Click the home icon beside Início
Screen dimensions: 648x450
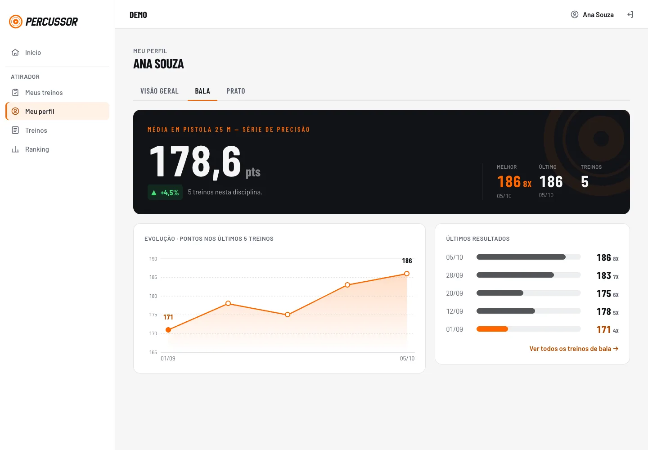pyautogui.click(x=15, y=53)
